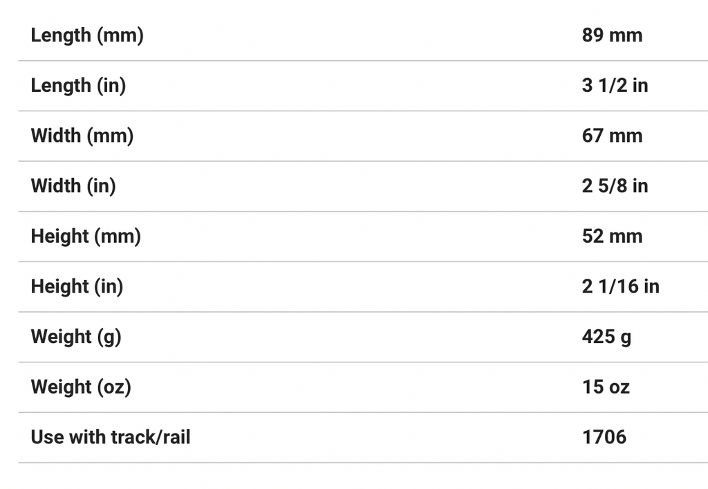Click the Width (in) row label
The width and height of the screenshot is (708, 489).
point(73,186)
